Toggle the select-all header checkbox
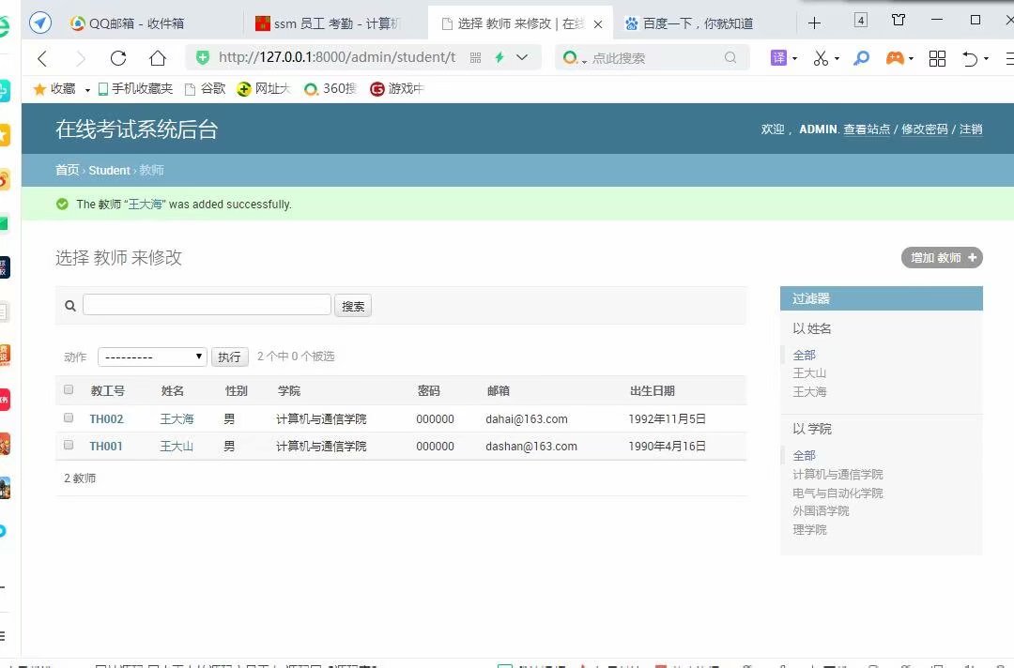This screenshot has width=1014, height=668. coord(69,389)
